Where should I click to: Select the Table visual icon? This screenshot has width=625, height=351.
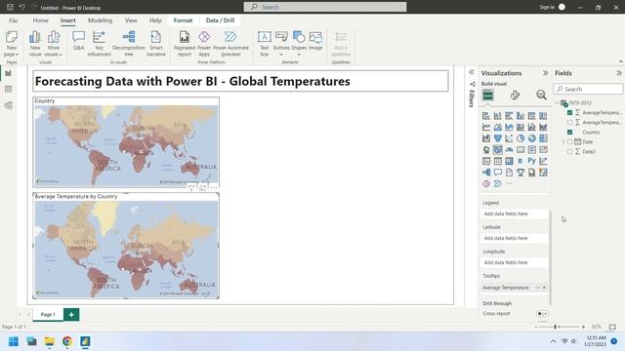pyautogui.click(x=498, y=161)
